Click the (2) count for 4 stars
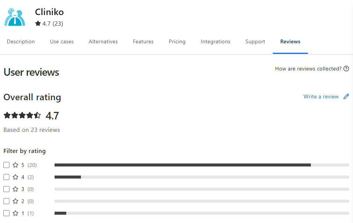Image resolution: width=353 pixels, height=223 pixels. pyautogui.click(x=30, y=177)
